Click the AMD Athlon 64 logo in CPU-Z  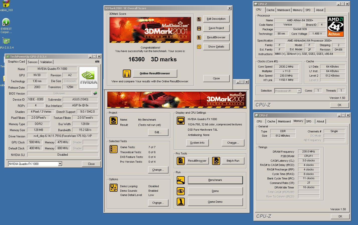(x=335, y=27)
